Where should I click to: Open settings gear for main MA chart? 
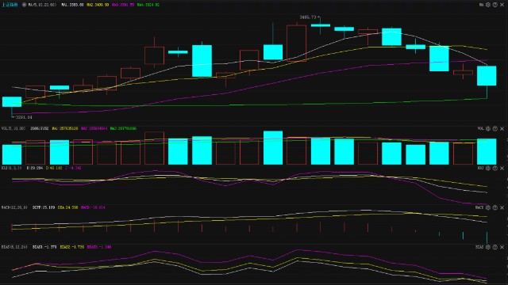488,5
